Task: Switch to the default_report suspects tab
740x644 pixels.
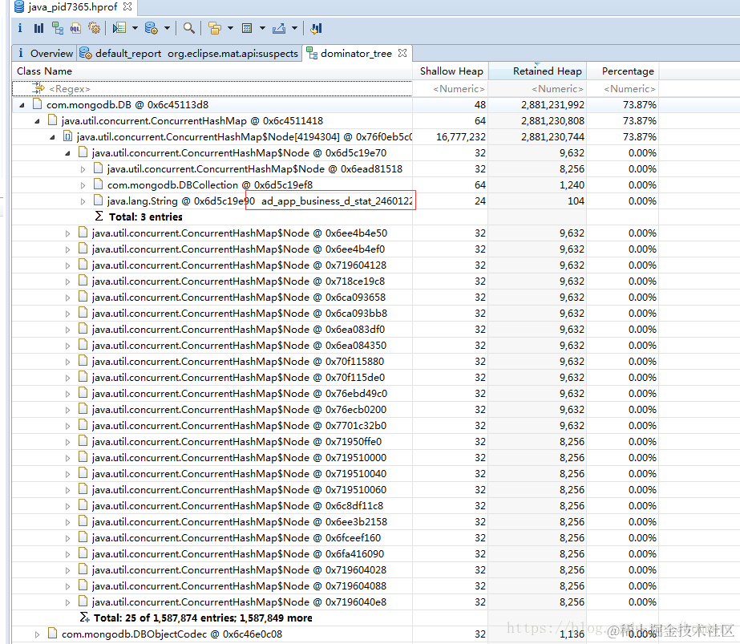Action: click(188, 54)
